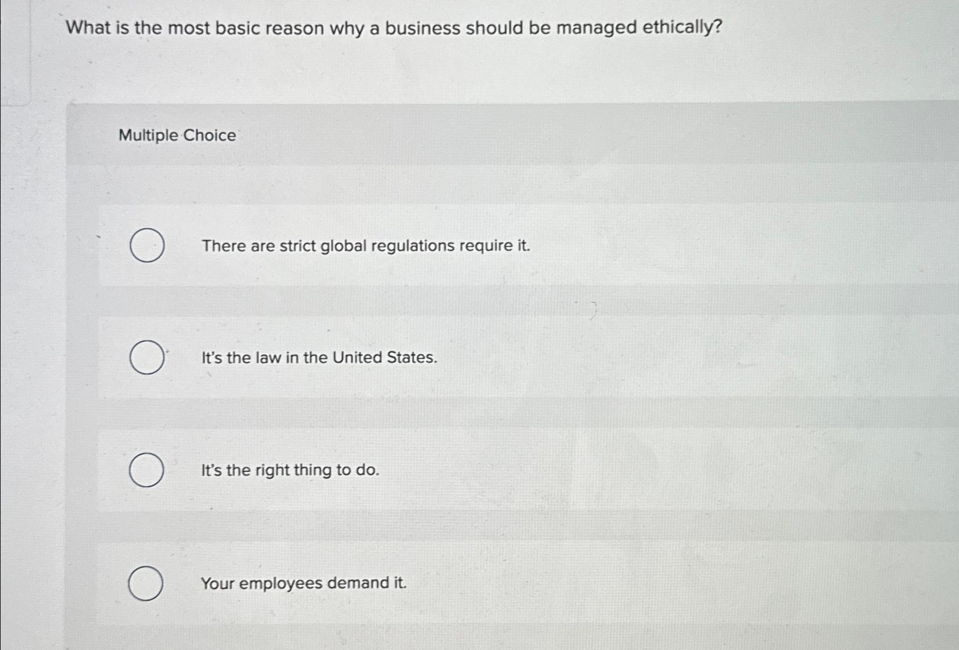This screenshot has width=959, height=650.
Task: Click the option 'Your employees demand it'
Action: (303, 583)
